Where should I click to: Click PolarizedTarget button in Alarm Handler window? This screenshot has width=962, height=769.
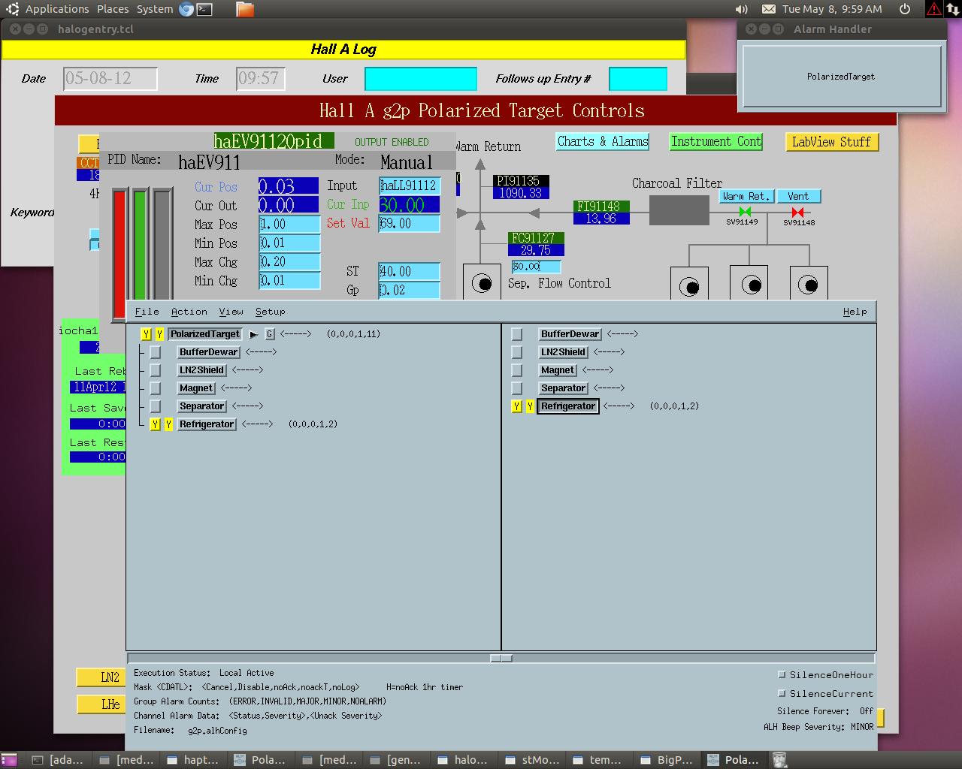842,77
